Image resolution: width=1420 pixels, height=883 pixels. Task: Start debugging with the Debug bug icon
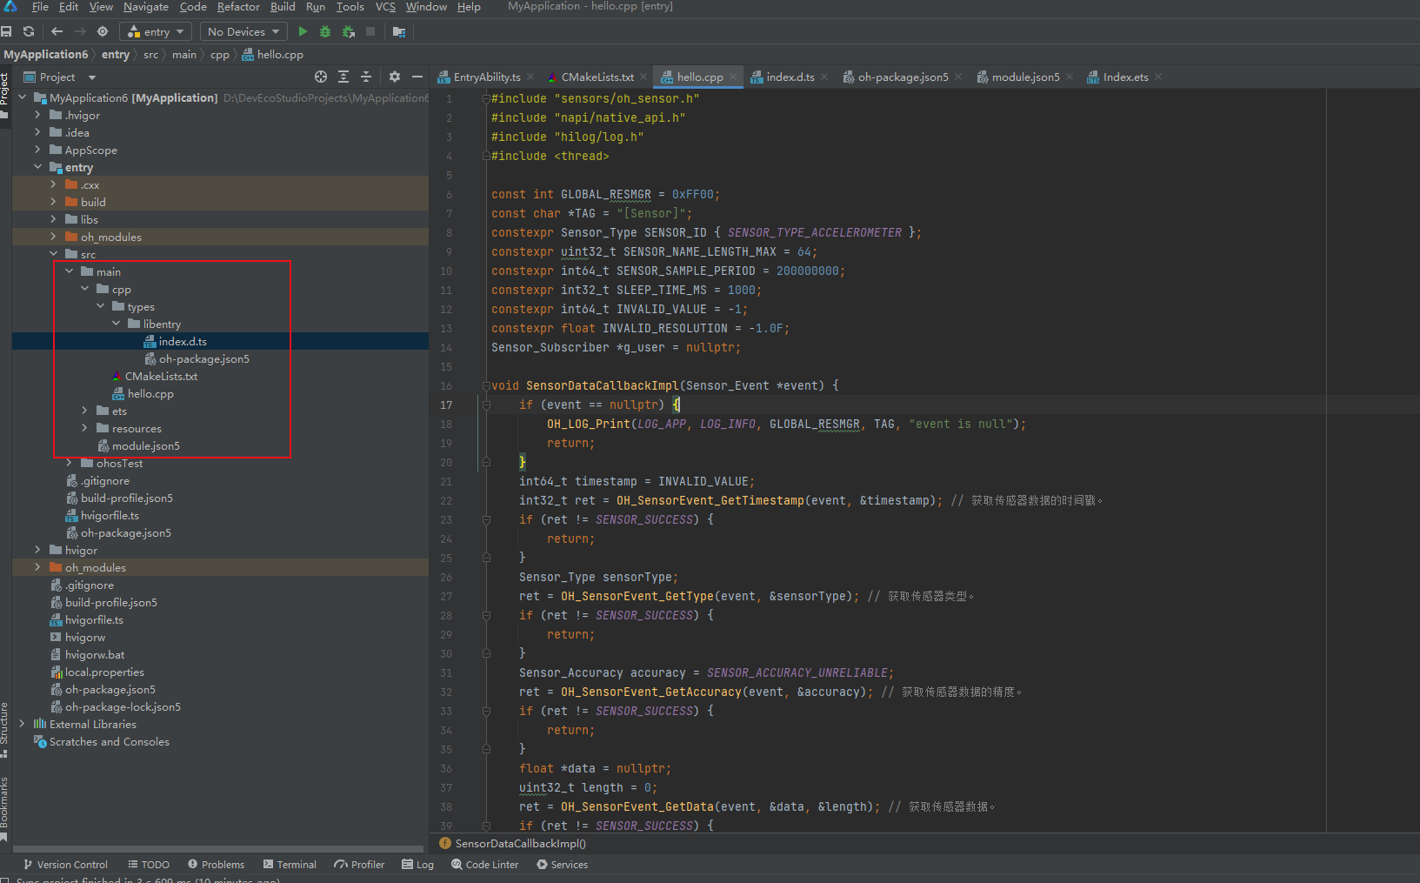pos(325,31)
